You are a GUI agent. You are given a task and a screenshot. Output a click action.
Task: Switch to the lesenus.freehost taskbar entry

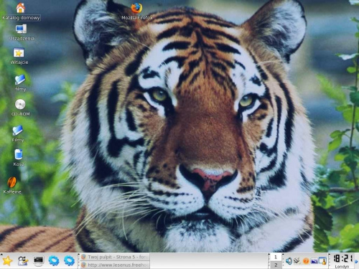pyautogui.click(x=115, y=265)
